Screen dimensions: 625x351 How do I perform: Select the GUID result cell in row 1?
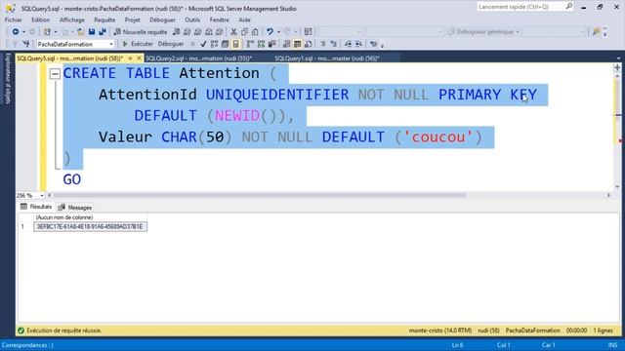pyautogui.click(x=90, y=226)
